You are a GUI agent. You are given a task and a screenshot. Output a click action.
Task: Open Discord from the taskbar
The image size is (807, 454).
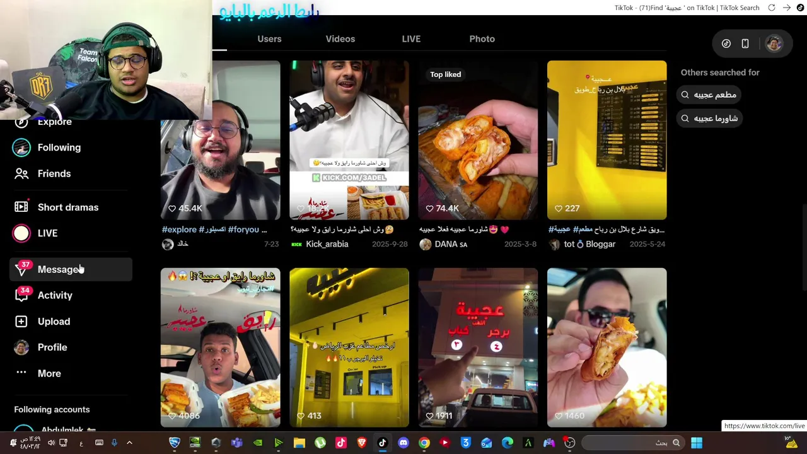pyautogui.click(x=403, y=443)
